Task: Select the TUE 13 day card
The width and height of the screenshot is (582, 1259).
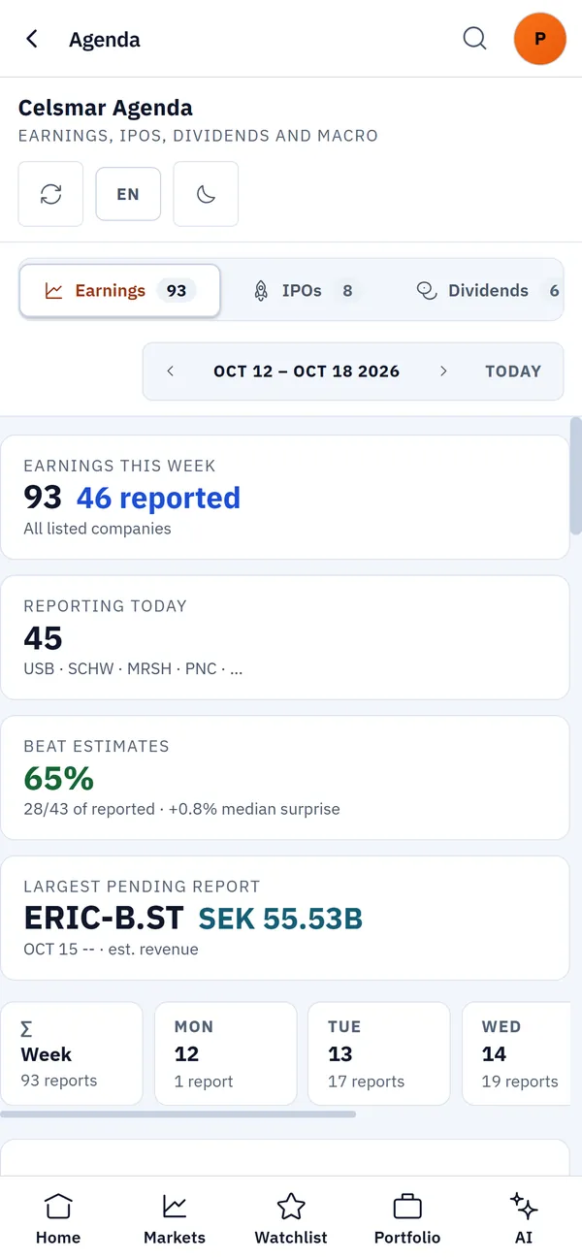Action: 379,1053
